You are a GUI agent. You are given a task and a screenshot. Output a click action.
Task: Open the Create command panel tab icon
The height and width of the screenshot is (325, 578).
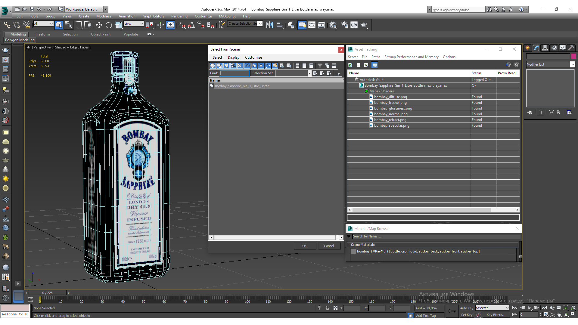pyautogui.click(x=527, y=48)
